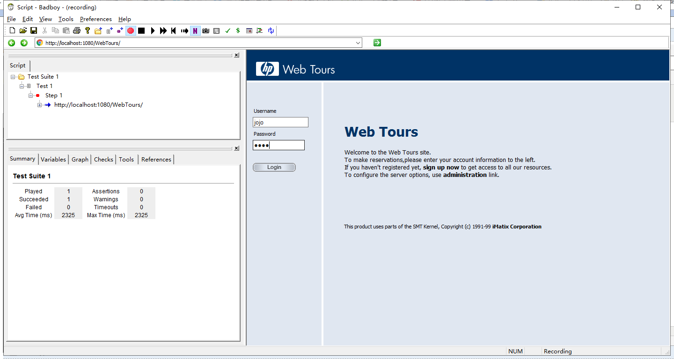Viewport: 674px width, 359px height.
Task: Toggle the purple N record-mode button
Action: [195, 31]
